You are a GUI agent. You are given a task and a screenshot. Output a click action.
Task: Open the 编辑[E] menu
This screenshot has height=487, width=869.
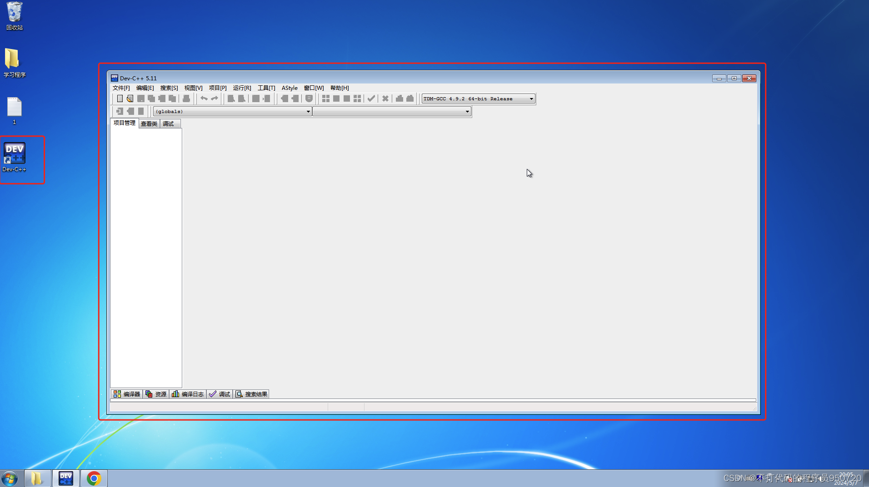(145, 88)
